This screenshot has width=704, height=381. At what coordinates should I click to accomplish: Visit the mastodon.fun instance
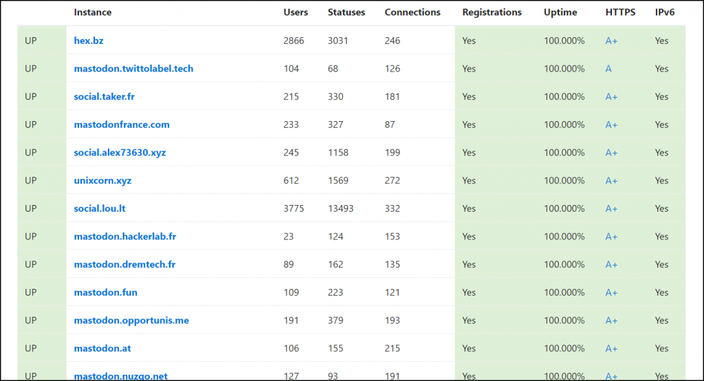(105, 292)
